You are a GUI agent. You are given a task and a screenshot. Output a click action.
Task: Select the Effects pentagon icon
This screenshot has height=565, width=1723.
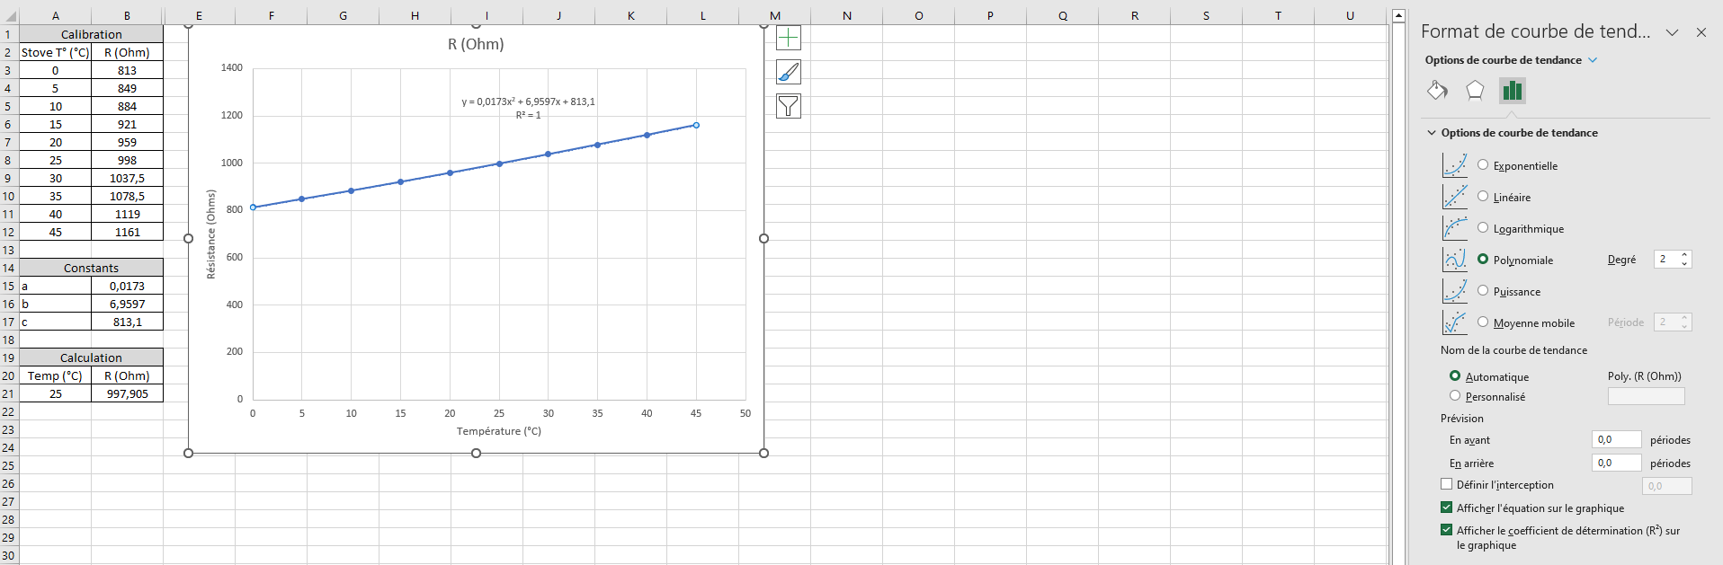1475,90
